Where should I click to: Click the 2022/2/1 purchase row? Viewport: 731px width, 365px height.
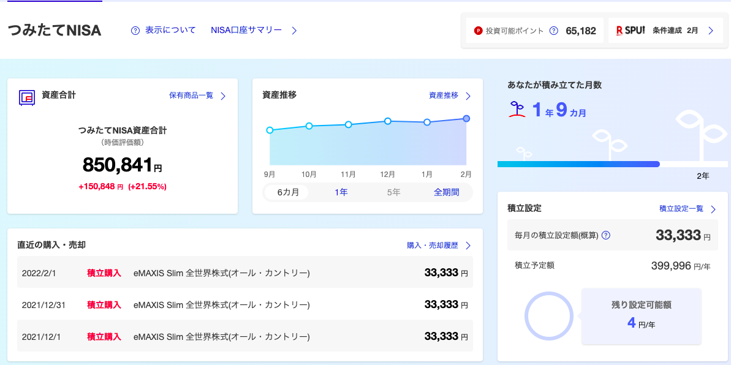[244, 273]
